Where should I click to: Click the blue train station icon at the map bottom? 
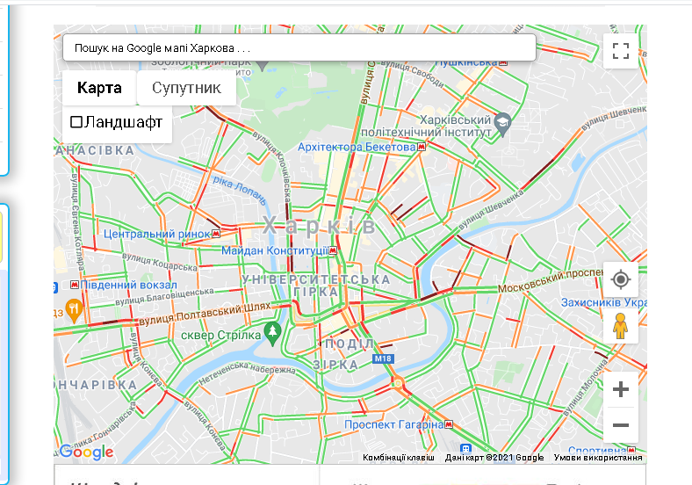(x=465, y=449)
